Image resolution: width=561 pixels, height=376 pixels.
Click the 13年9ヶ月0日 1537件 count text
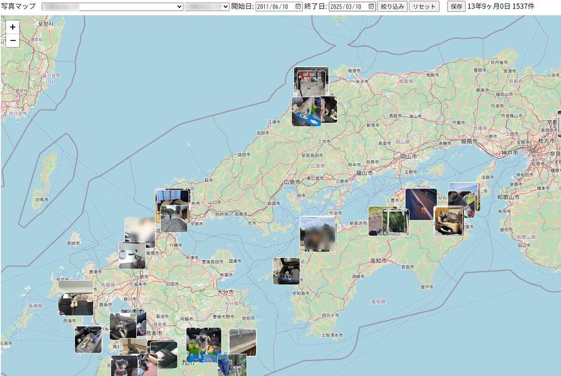pyautogui.click(x=501, y=6)
